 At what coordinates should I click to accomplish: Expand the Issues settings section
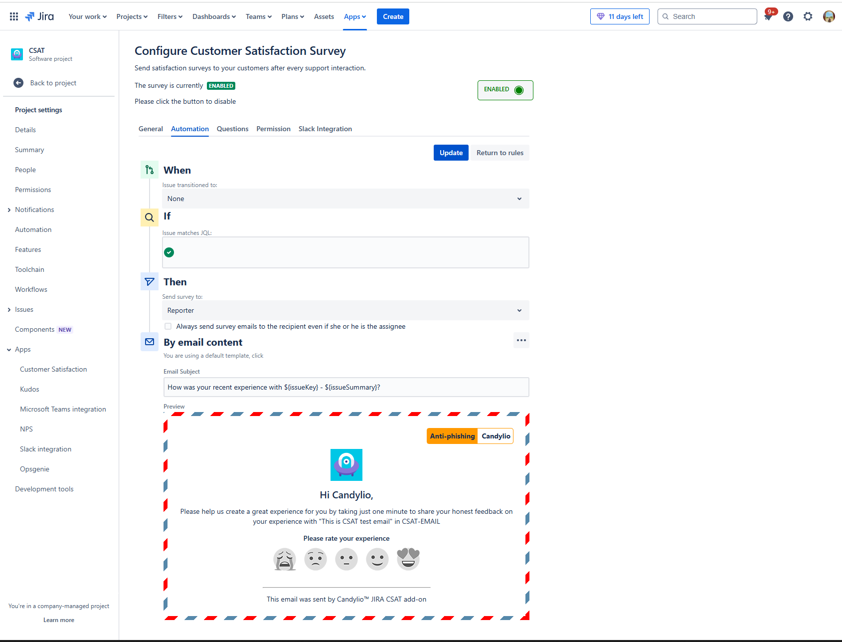(9, 310)
